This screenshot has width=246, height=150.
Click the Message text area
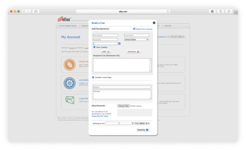[x=122, y=94]
